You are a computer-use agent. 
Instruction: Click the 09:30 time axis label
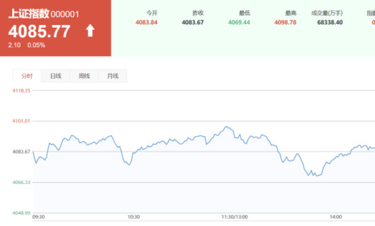pyautogui.click(x=38, y=217)
